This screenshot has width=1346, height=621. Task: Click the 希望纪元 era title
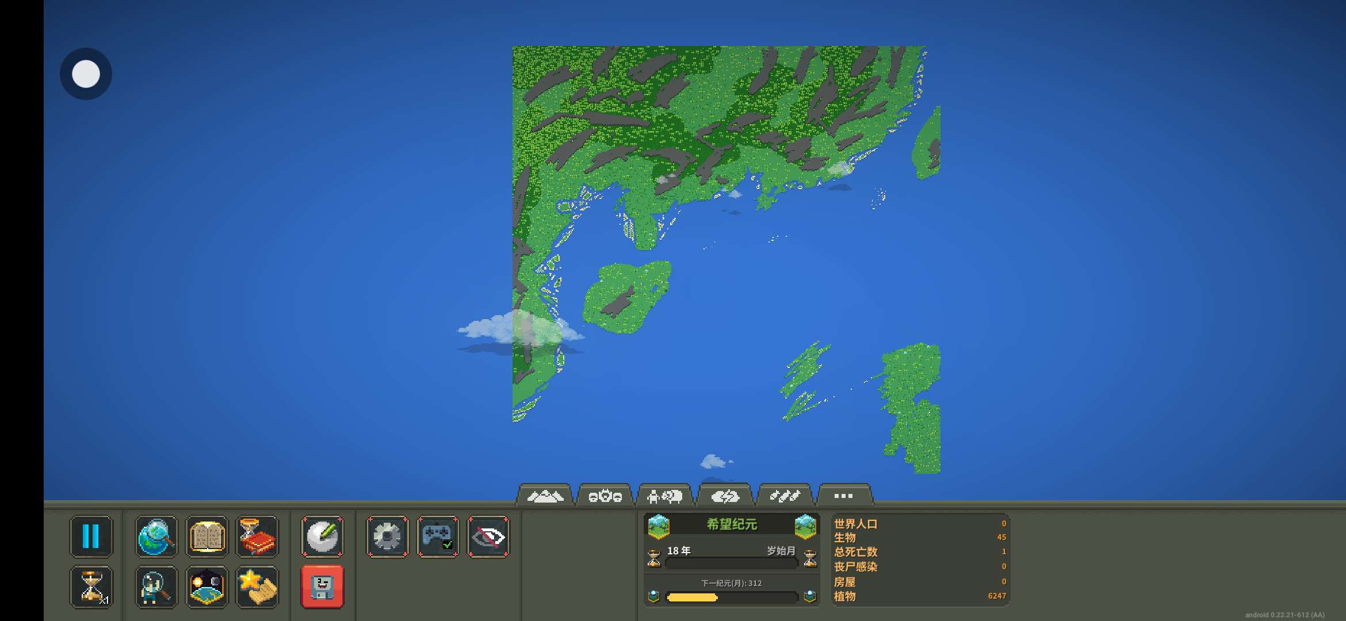coord(732,524)
